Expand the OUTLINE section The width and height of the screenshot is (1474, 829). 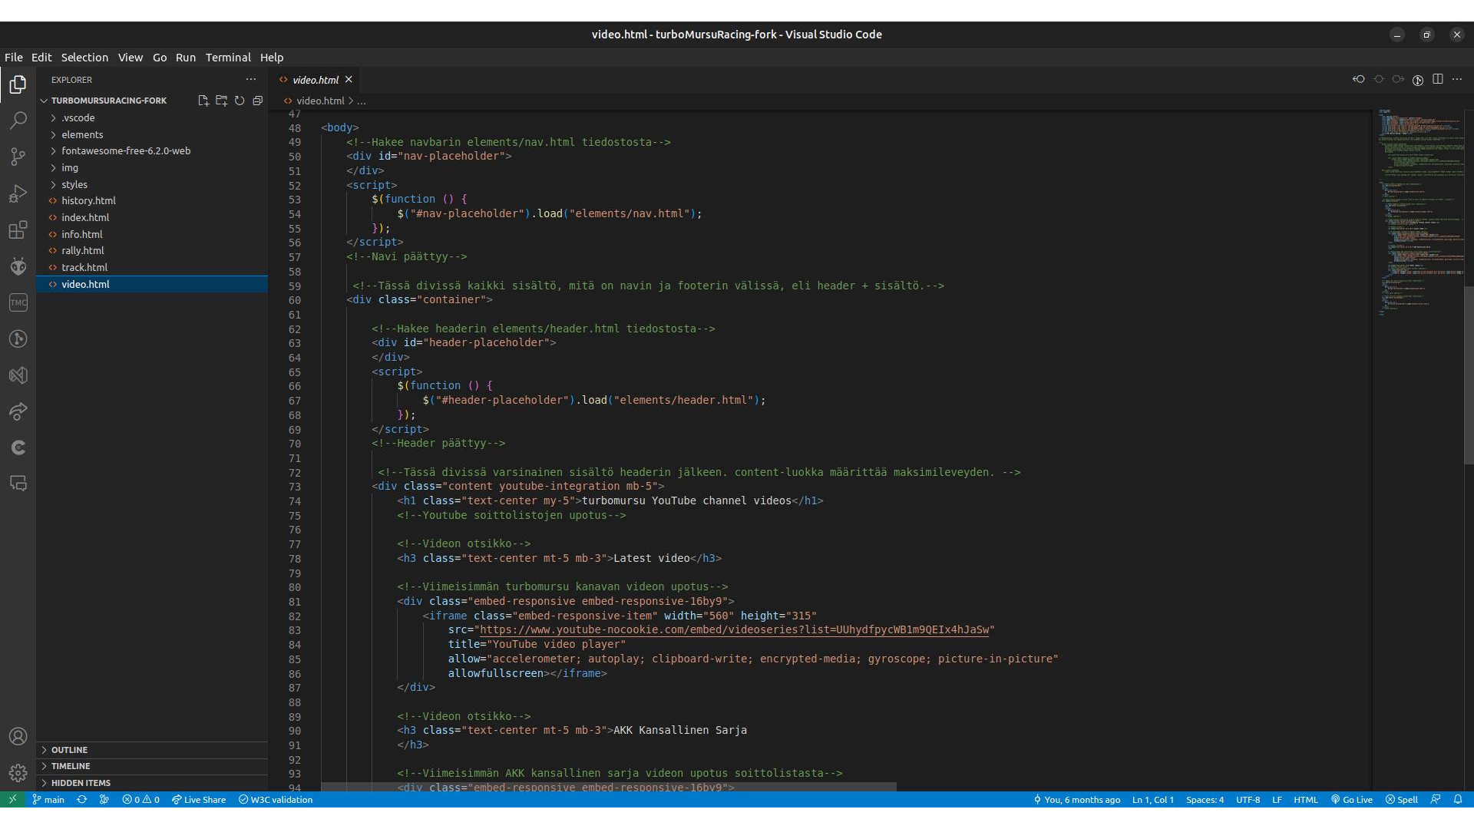click(69, 750)
